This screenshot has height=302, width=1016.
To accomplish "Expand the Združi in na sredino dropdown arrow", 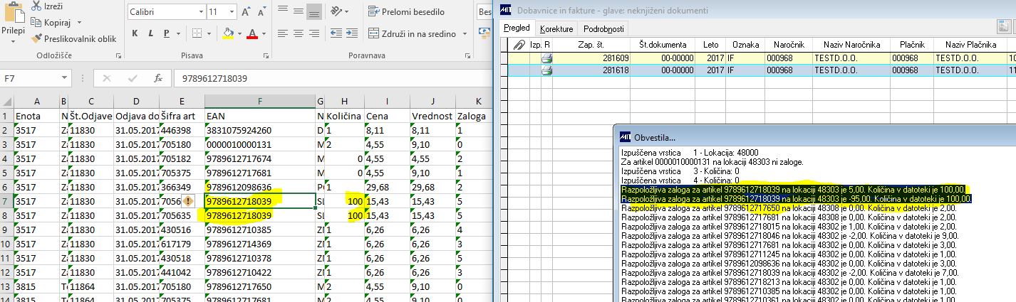I will coord(465,33).
